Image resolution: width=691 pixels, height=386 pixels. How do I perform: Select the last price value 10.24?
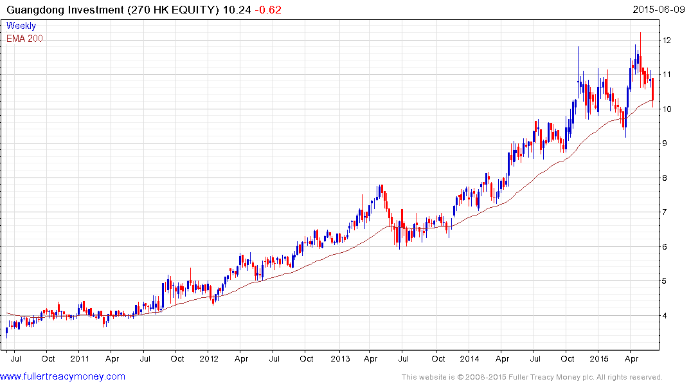click(237, 10)
